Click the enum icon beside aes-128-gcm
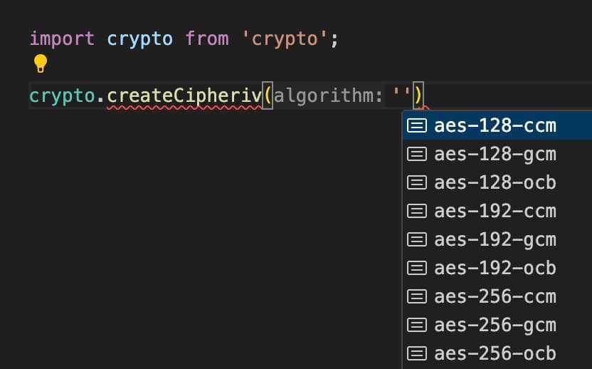This screenshot has width=592, height=369. click(417, 155)
